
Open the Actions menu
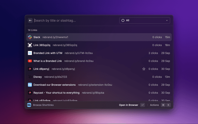click(x=154, y=105)
